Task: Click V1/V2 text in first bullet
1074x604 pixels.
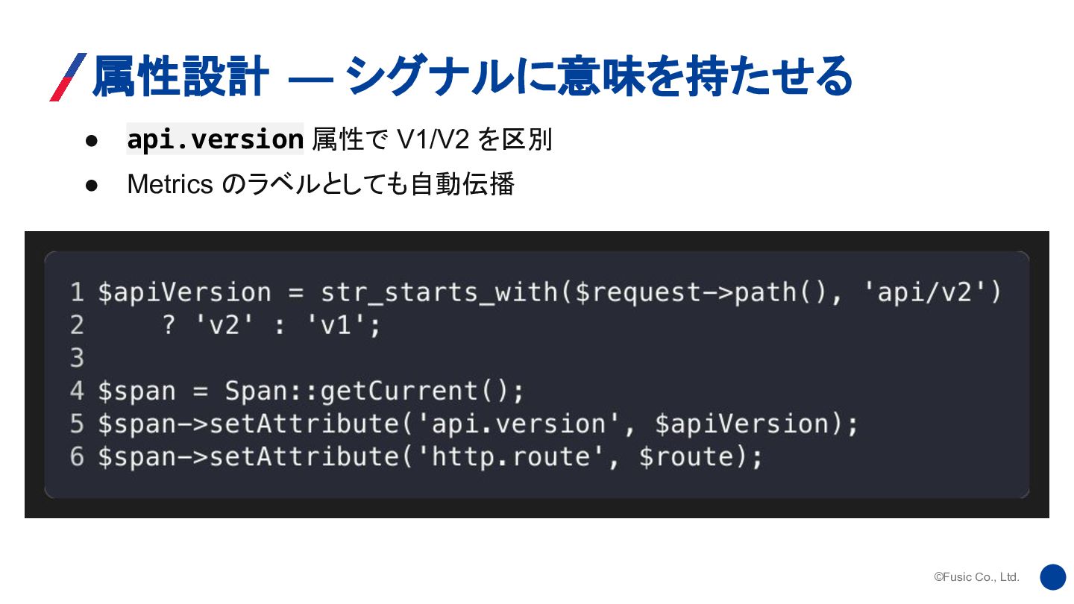Action: click(x=429, y=139)
